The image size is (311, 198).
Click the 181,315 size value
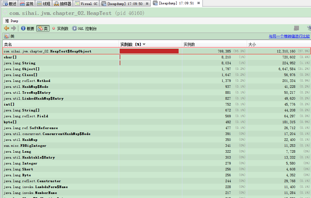tap(289, 122)
